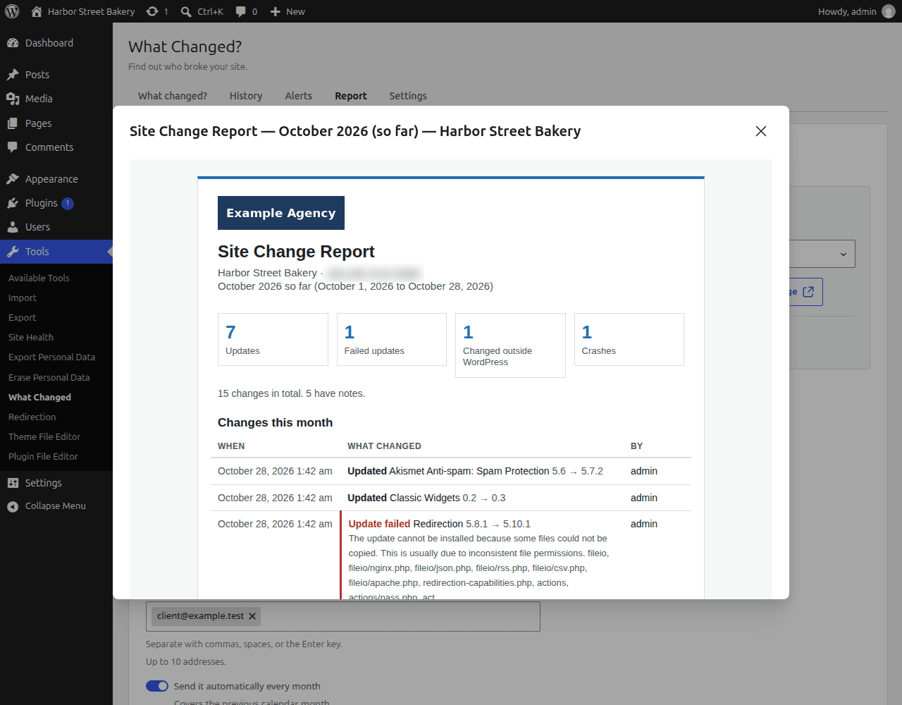Select the Report tab
Viewport: 902px width, 705px height.
click(351, 96)
